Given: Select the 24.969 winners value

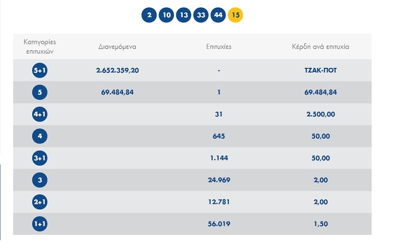Looking at the screenshot, I should (x=219, y=180).
